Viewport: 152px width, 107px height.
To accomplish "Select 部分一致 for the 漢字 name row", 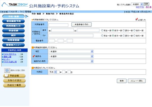I will coord(124,31).
